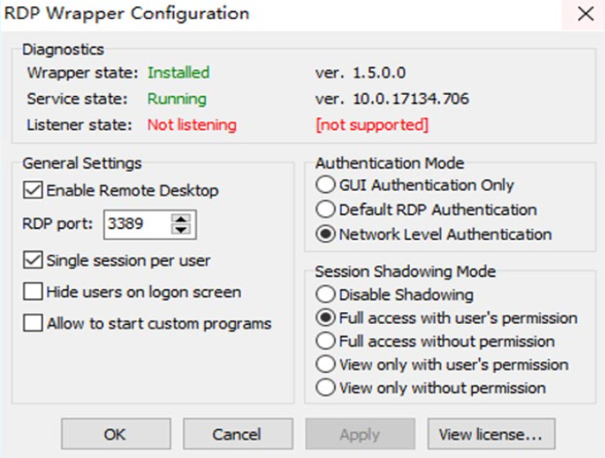
Task: Select Network Level Authentication option
Action: (326, 234)
